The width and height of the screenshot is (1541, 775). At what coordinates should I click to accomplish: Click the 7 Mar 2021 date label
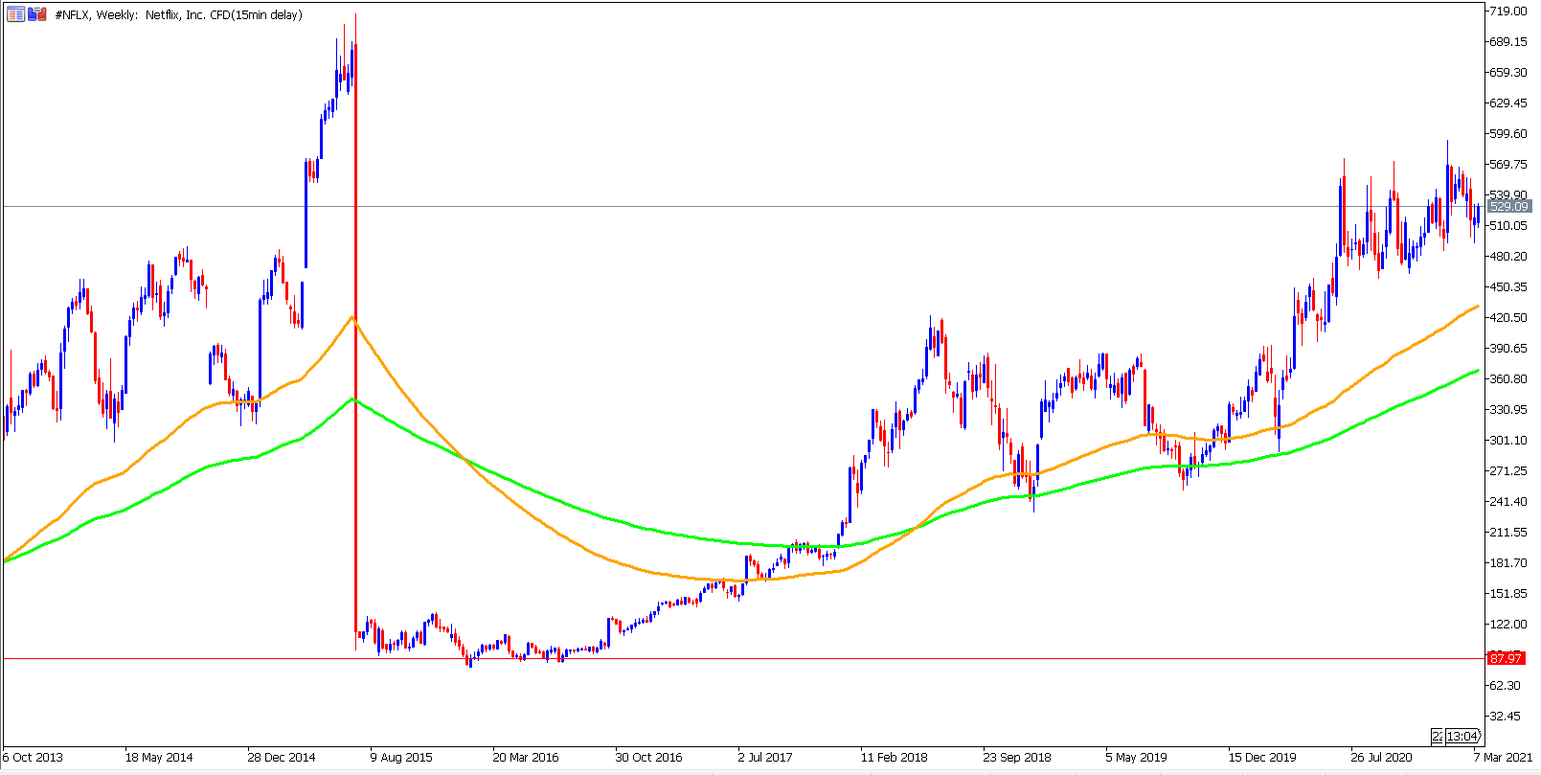(x=1504, y=757)
